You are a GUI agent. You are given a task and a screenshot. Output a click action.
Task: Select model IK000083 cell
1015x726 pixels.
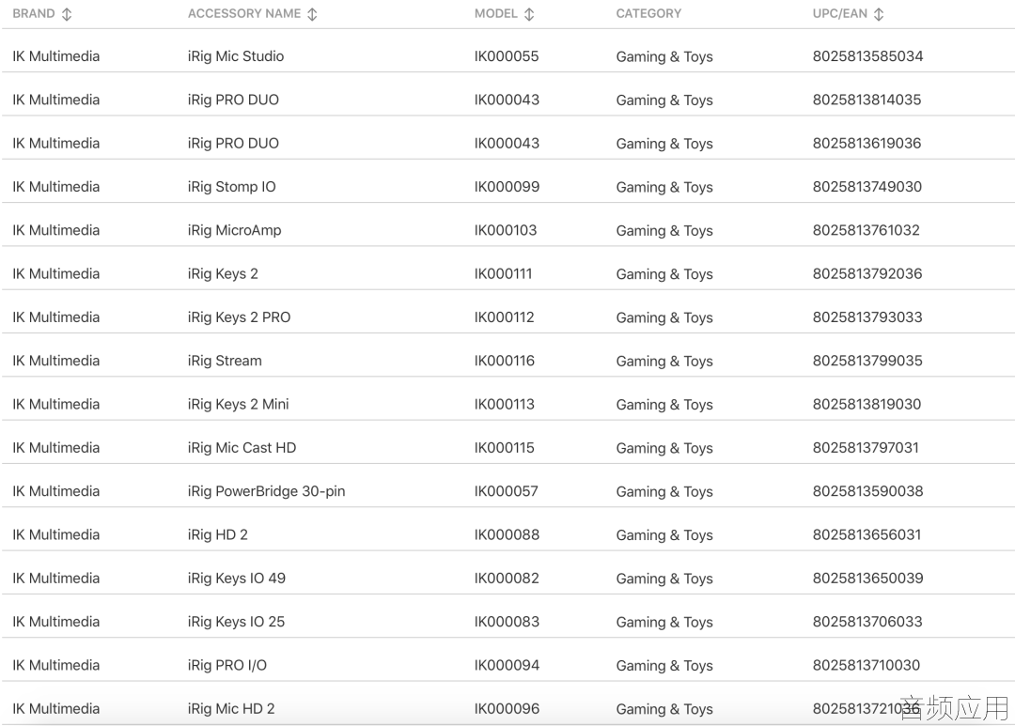(507, 622)
